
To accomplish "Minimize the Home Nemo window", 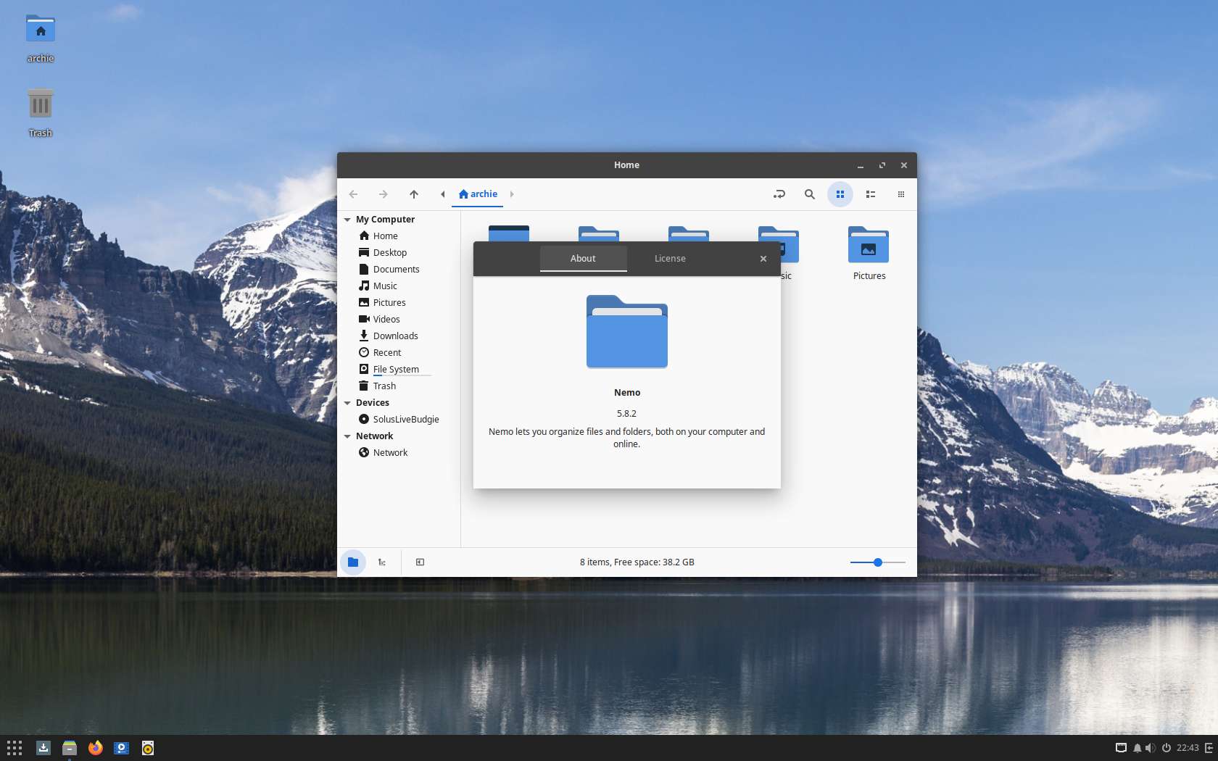I will pos(861,165).
